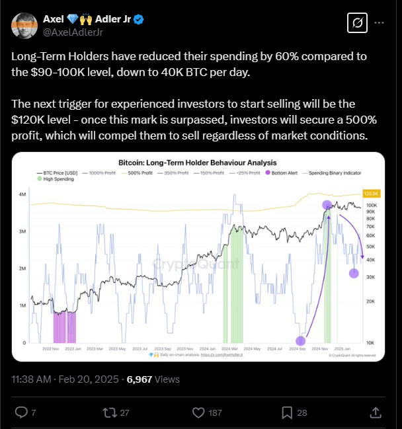This screenshot has height=429, width=402.
Task: View the 6,967 Views analytics
Action: point(153,379)
